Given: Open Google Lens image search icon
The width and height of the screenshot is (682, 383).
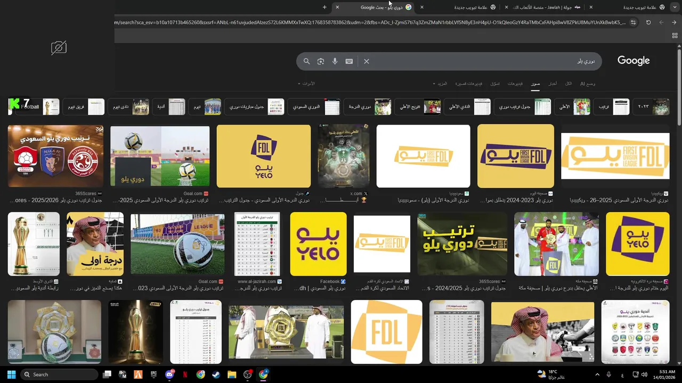Looking at the screenshot, I should (321, 61).
